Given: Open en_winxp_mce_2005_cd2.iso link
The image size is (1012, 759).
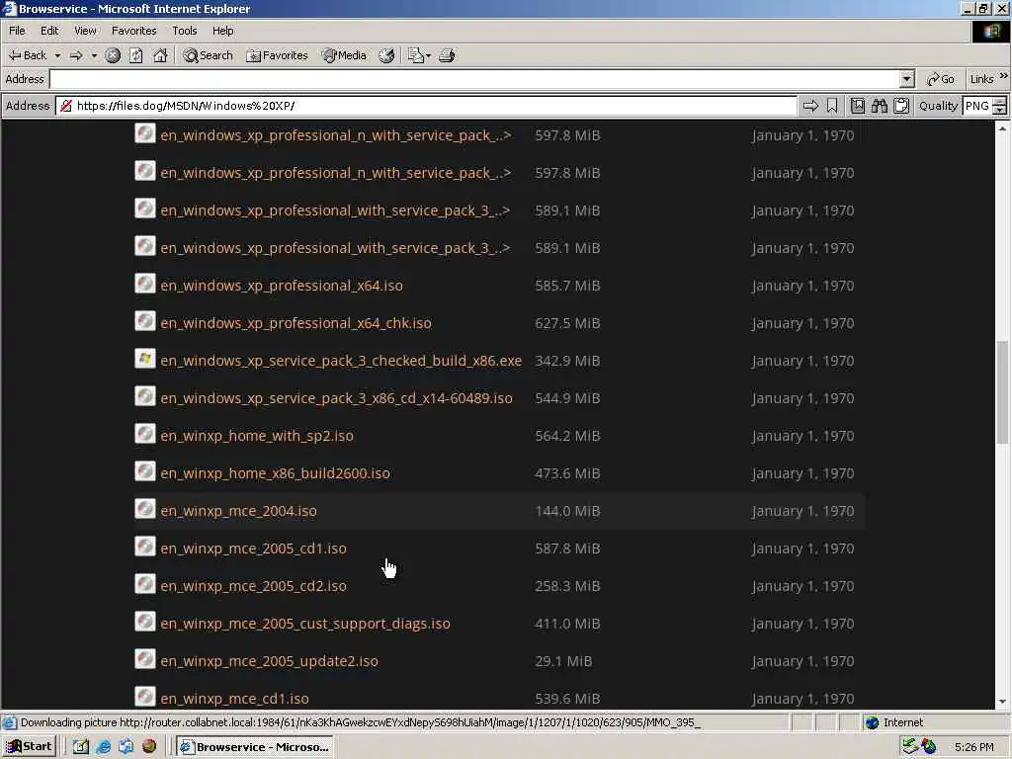Looking at the screenshot, I should tap(253, 586).
